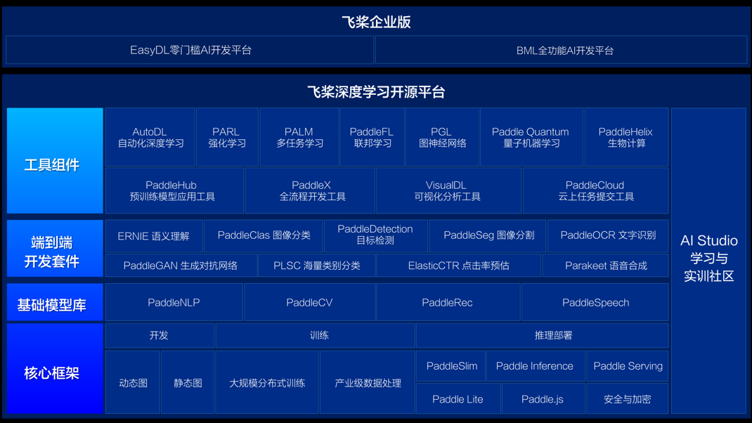Viewport: 752px width, 423px height.
Task: Select the 工具组件 category block
Action: [55, 161]
